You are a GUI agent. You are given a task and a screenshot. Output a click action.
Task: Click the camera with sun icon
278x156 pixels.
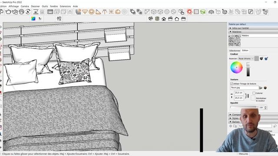pyautogui.click(x=78, y=12)
